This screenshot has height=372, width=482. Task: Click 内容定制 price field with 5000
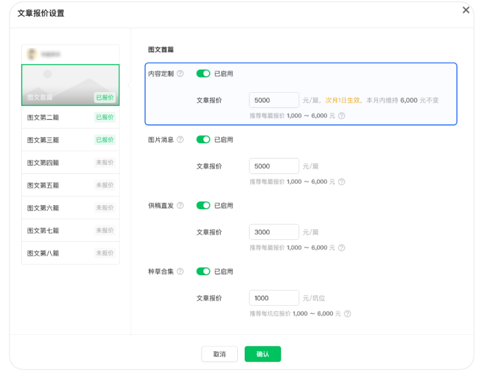274,100
